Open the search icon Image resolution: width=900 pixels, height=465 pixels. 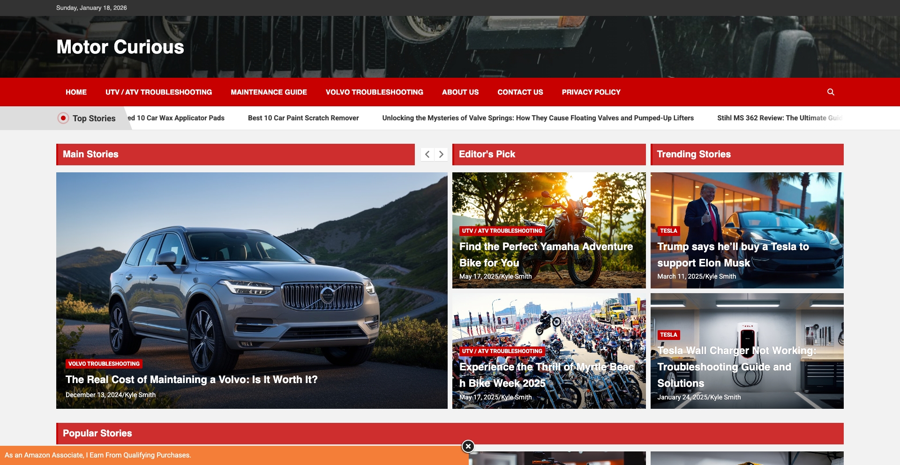[831, 92]
